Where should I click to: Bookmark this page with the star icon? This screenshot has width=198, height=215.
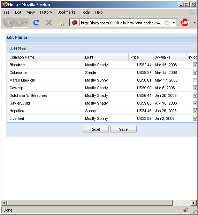point(167,23)
